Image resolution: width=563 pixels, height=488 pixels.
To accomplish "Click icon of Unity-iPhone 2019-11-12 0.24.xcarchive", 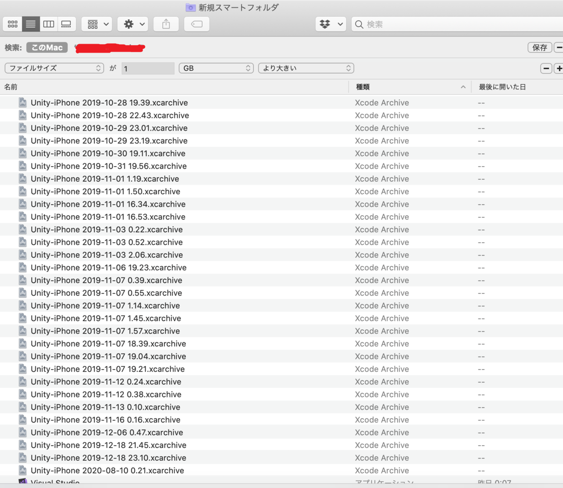I will [x=23, y=381].
